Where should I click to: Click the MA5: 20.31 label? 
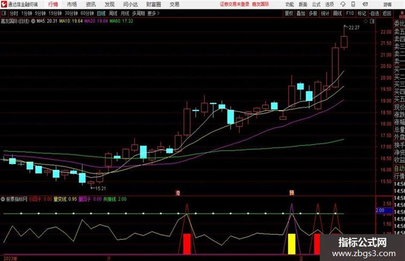pyautogui.click(x=47, y=21)
